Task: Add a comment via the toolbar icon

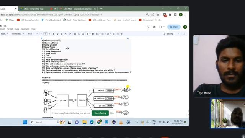Action: pyautogui.click(x=79, y=34)
